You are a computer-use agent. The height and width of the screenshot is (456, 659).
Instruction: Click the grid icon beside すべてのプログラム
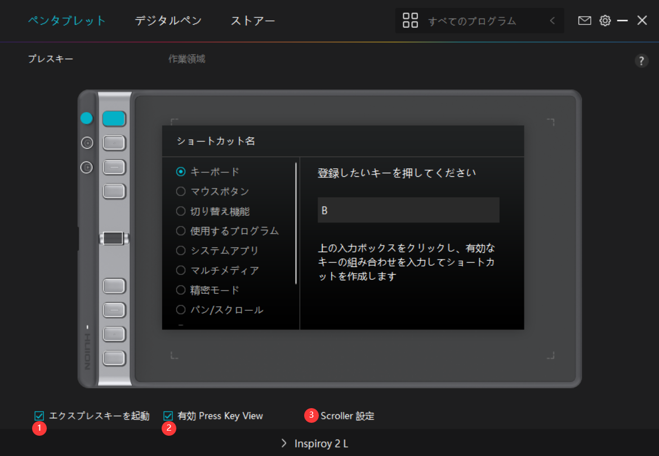(411, 21)
